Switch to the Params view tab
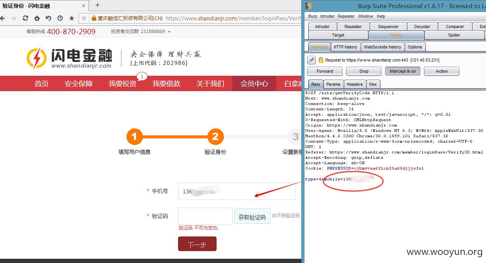This screenshot has width=486, height=263. click(333, 84)
